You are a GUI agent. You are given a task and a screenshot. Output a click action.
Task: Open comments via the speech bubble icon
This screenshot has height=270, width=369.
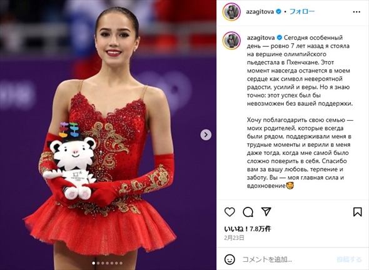248,212
